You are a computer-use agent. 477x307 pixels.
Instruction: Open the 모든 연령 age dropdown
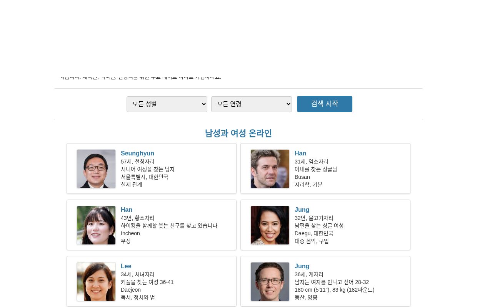pos(252,104)
